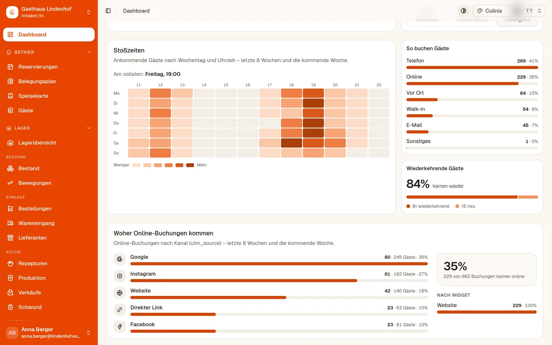Click the Gasthaus Lindenhof logo icon
Screen dimensions: 552x345
12,12
